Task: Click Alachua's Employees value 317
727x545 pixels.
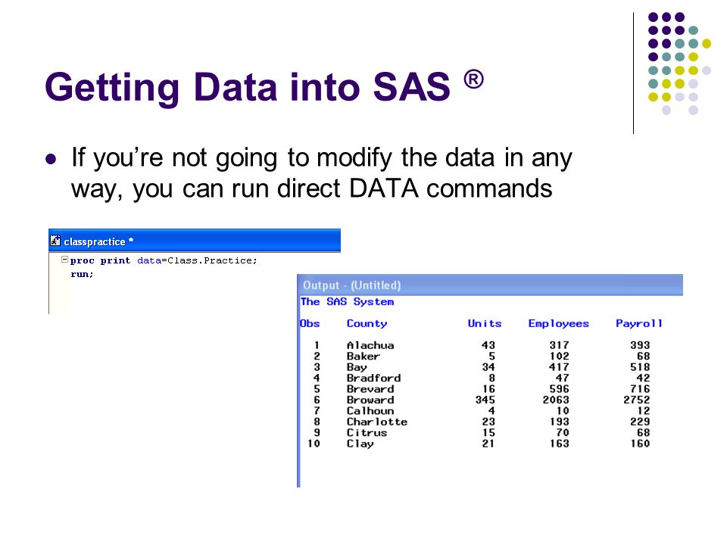Action: click(559, 345)
